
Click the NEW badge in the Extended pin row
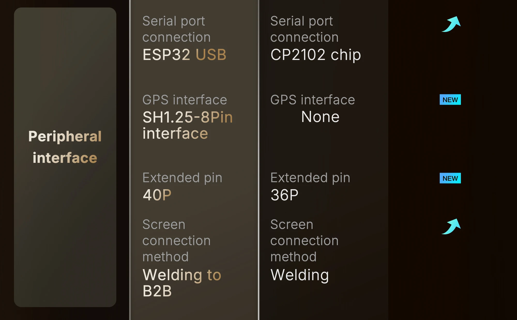point(450,178)
